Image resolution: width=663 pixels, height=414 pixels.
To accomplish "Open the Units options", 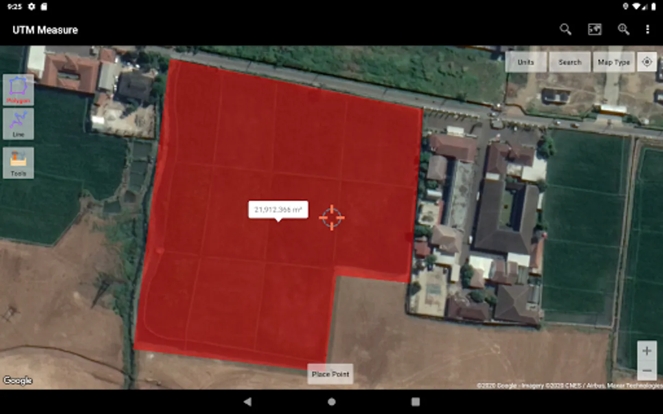I will (x=526, y=62).
